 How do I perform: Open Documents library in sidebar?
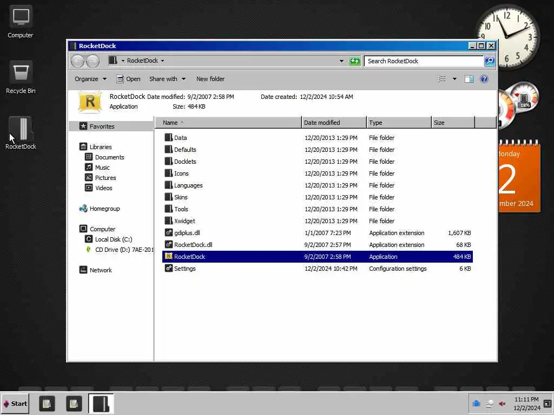click(104, 157)
